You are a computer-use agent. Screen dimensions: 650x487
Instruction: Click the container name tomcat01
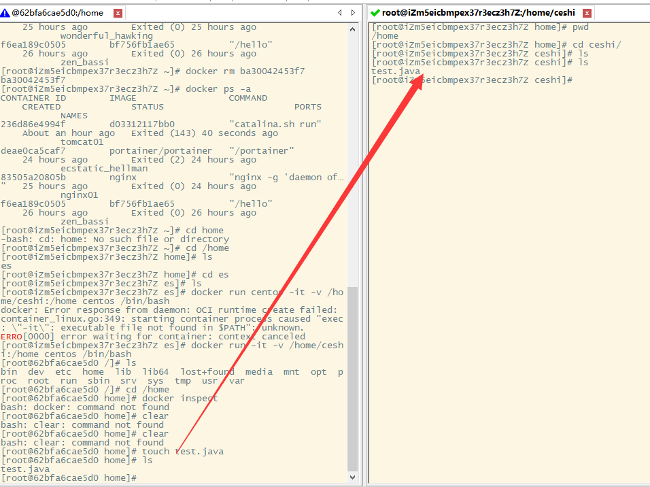click(x=82, y=142)
